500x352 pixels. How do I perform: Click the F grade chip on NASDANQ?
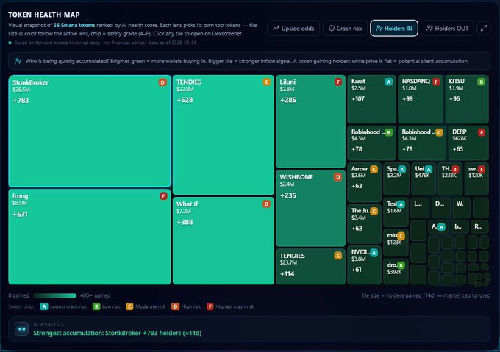tap(436, 82)
